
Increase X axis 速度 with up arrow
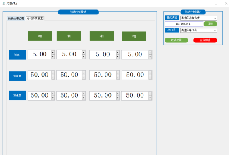[53, 52]
